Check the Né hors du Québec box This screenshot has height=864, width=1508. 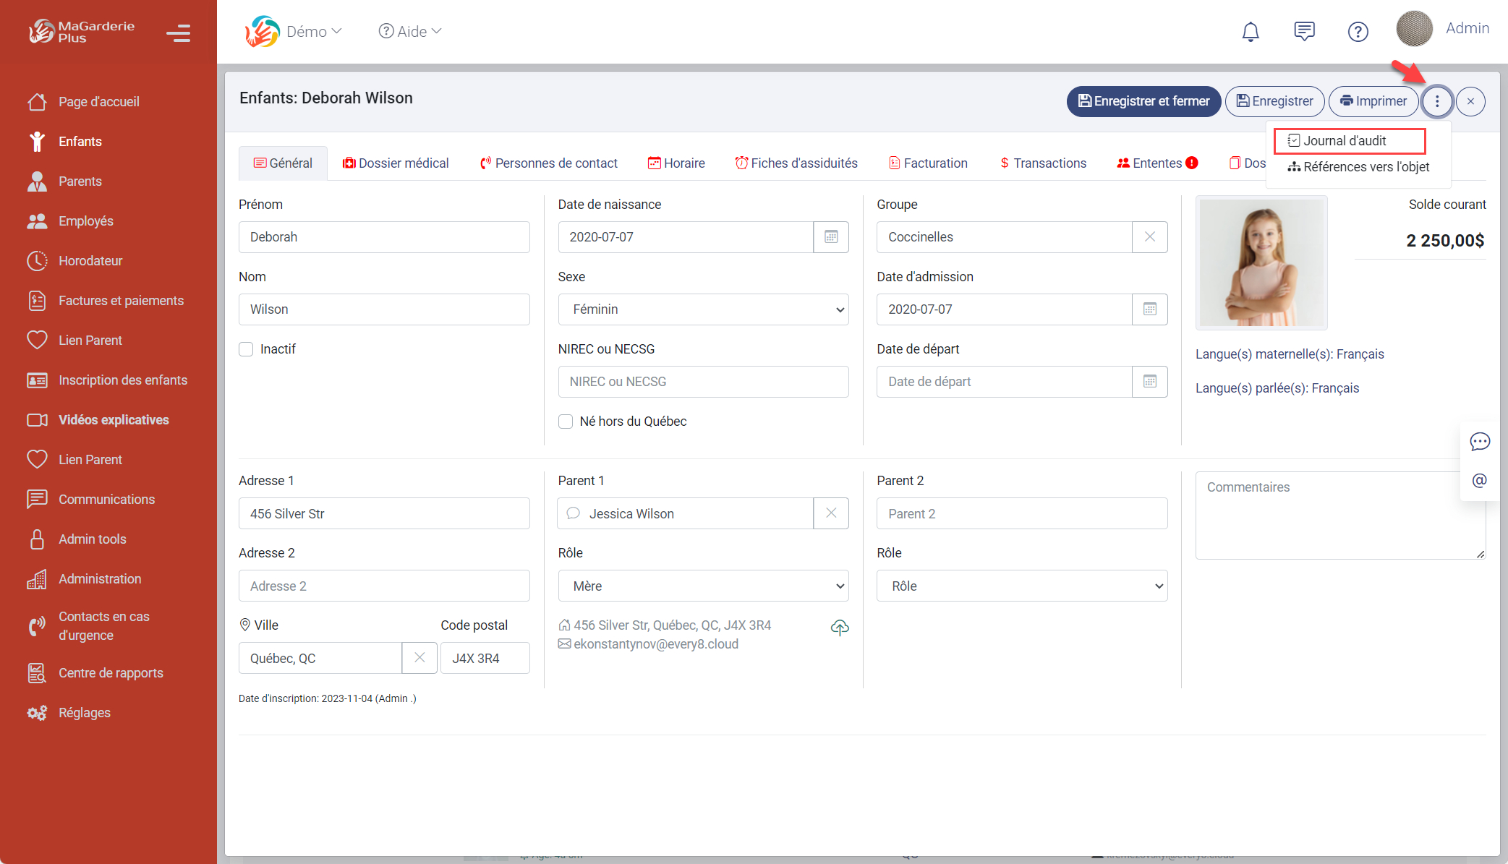(566, 422)
